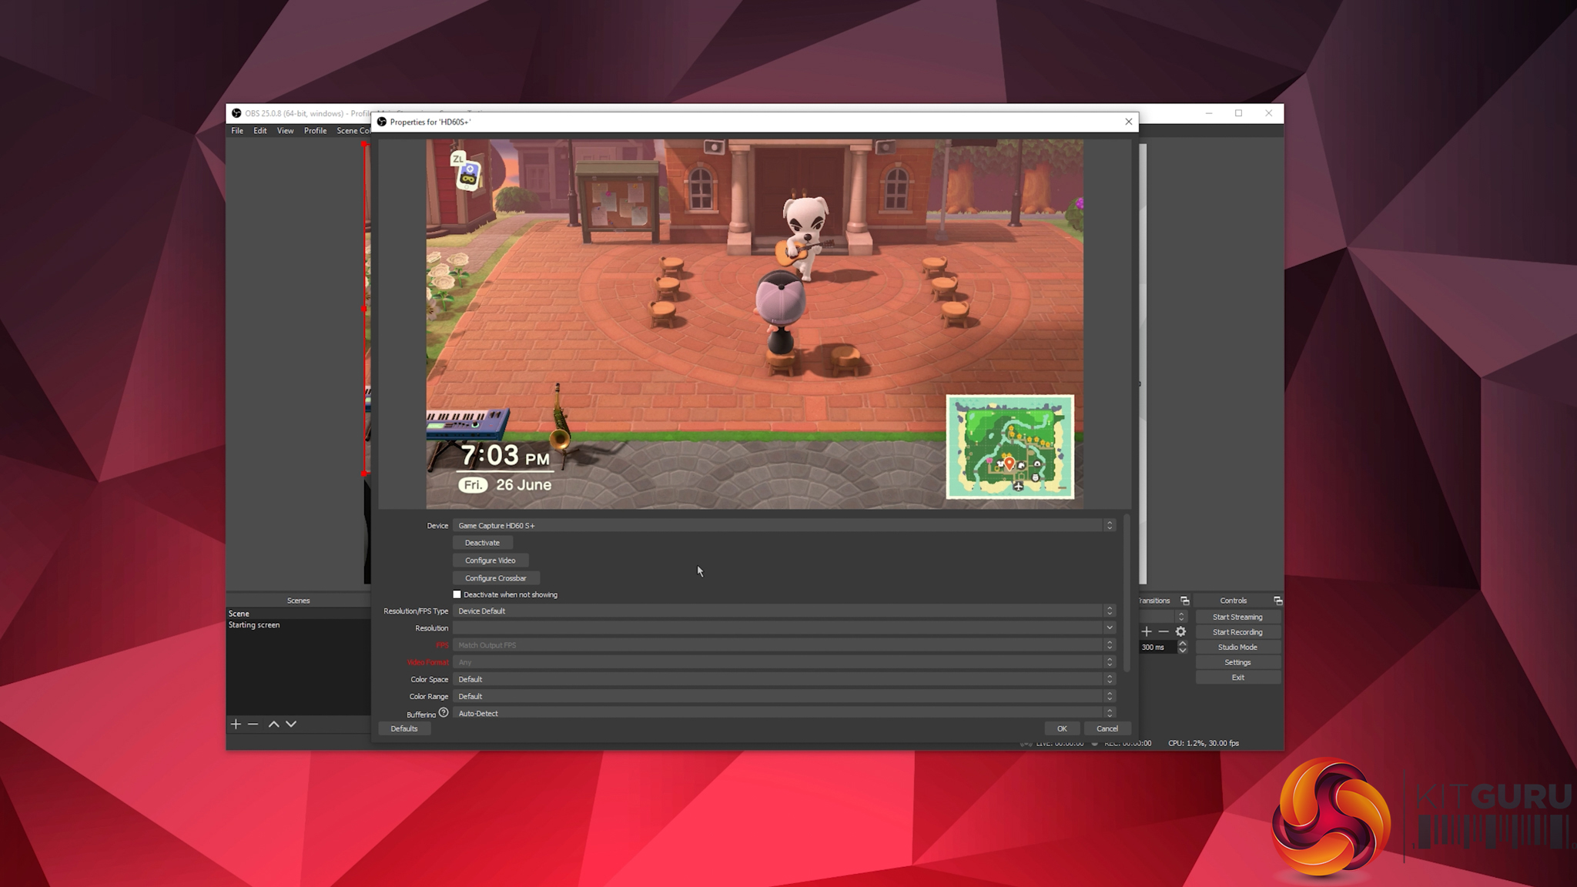Enable Deactivate when not showing checkbox

pos(457,594)
